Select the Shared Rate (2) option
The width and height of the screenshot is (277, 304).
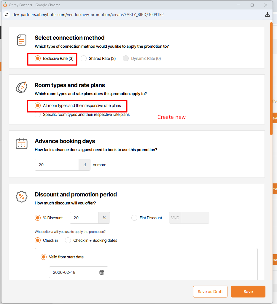coord(84,58)
